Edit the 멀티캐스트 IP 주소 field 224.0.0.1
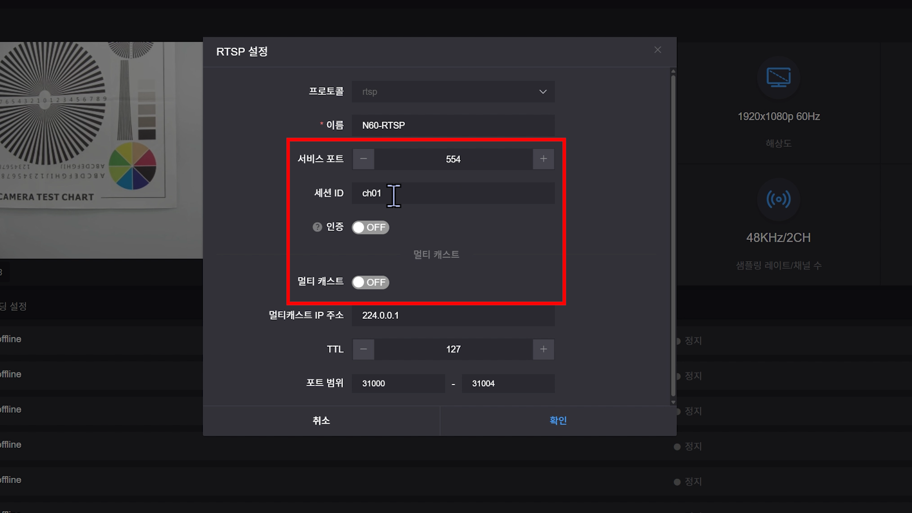Viewport: 912px width, 513px height. pos(453,315)
